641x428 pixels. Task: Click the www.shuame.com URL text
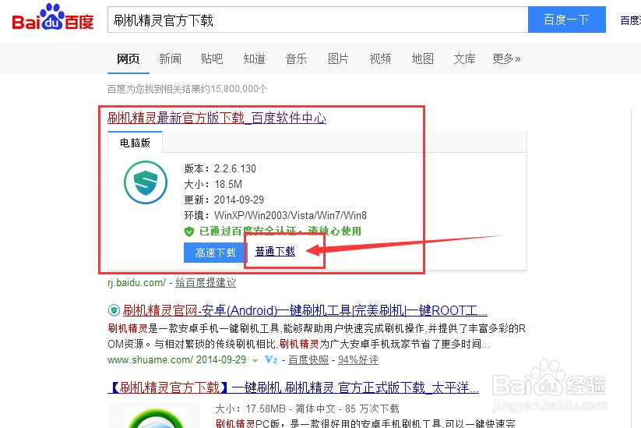coord(150,360)
